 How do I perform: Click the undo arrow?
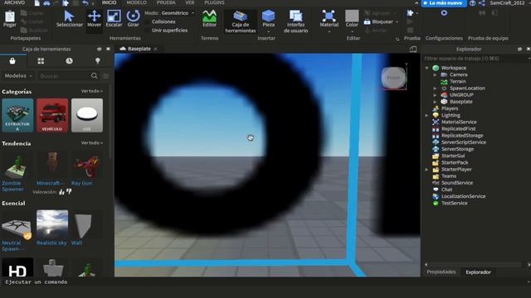click(85, 3)
